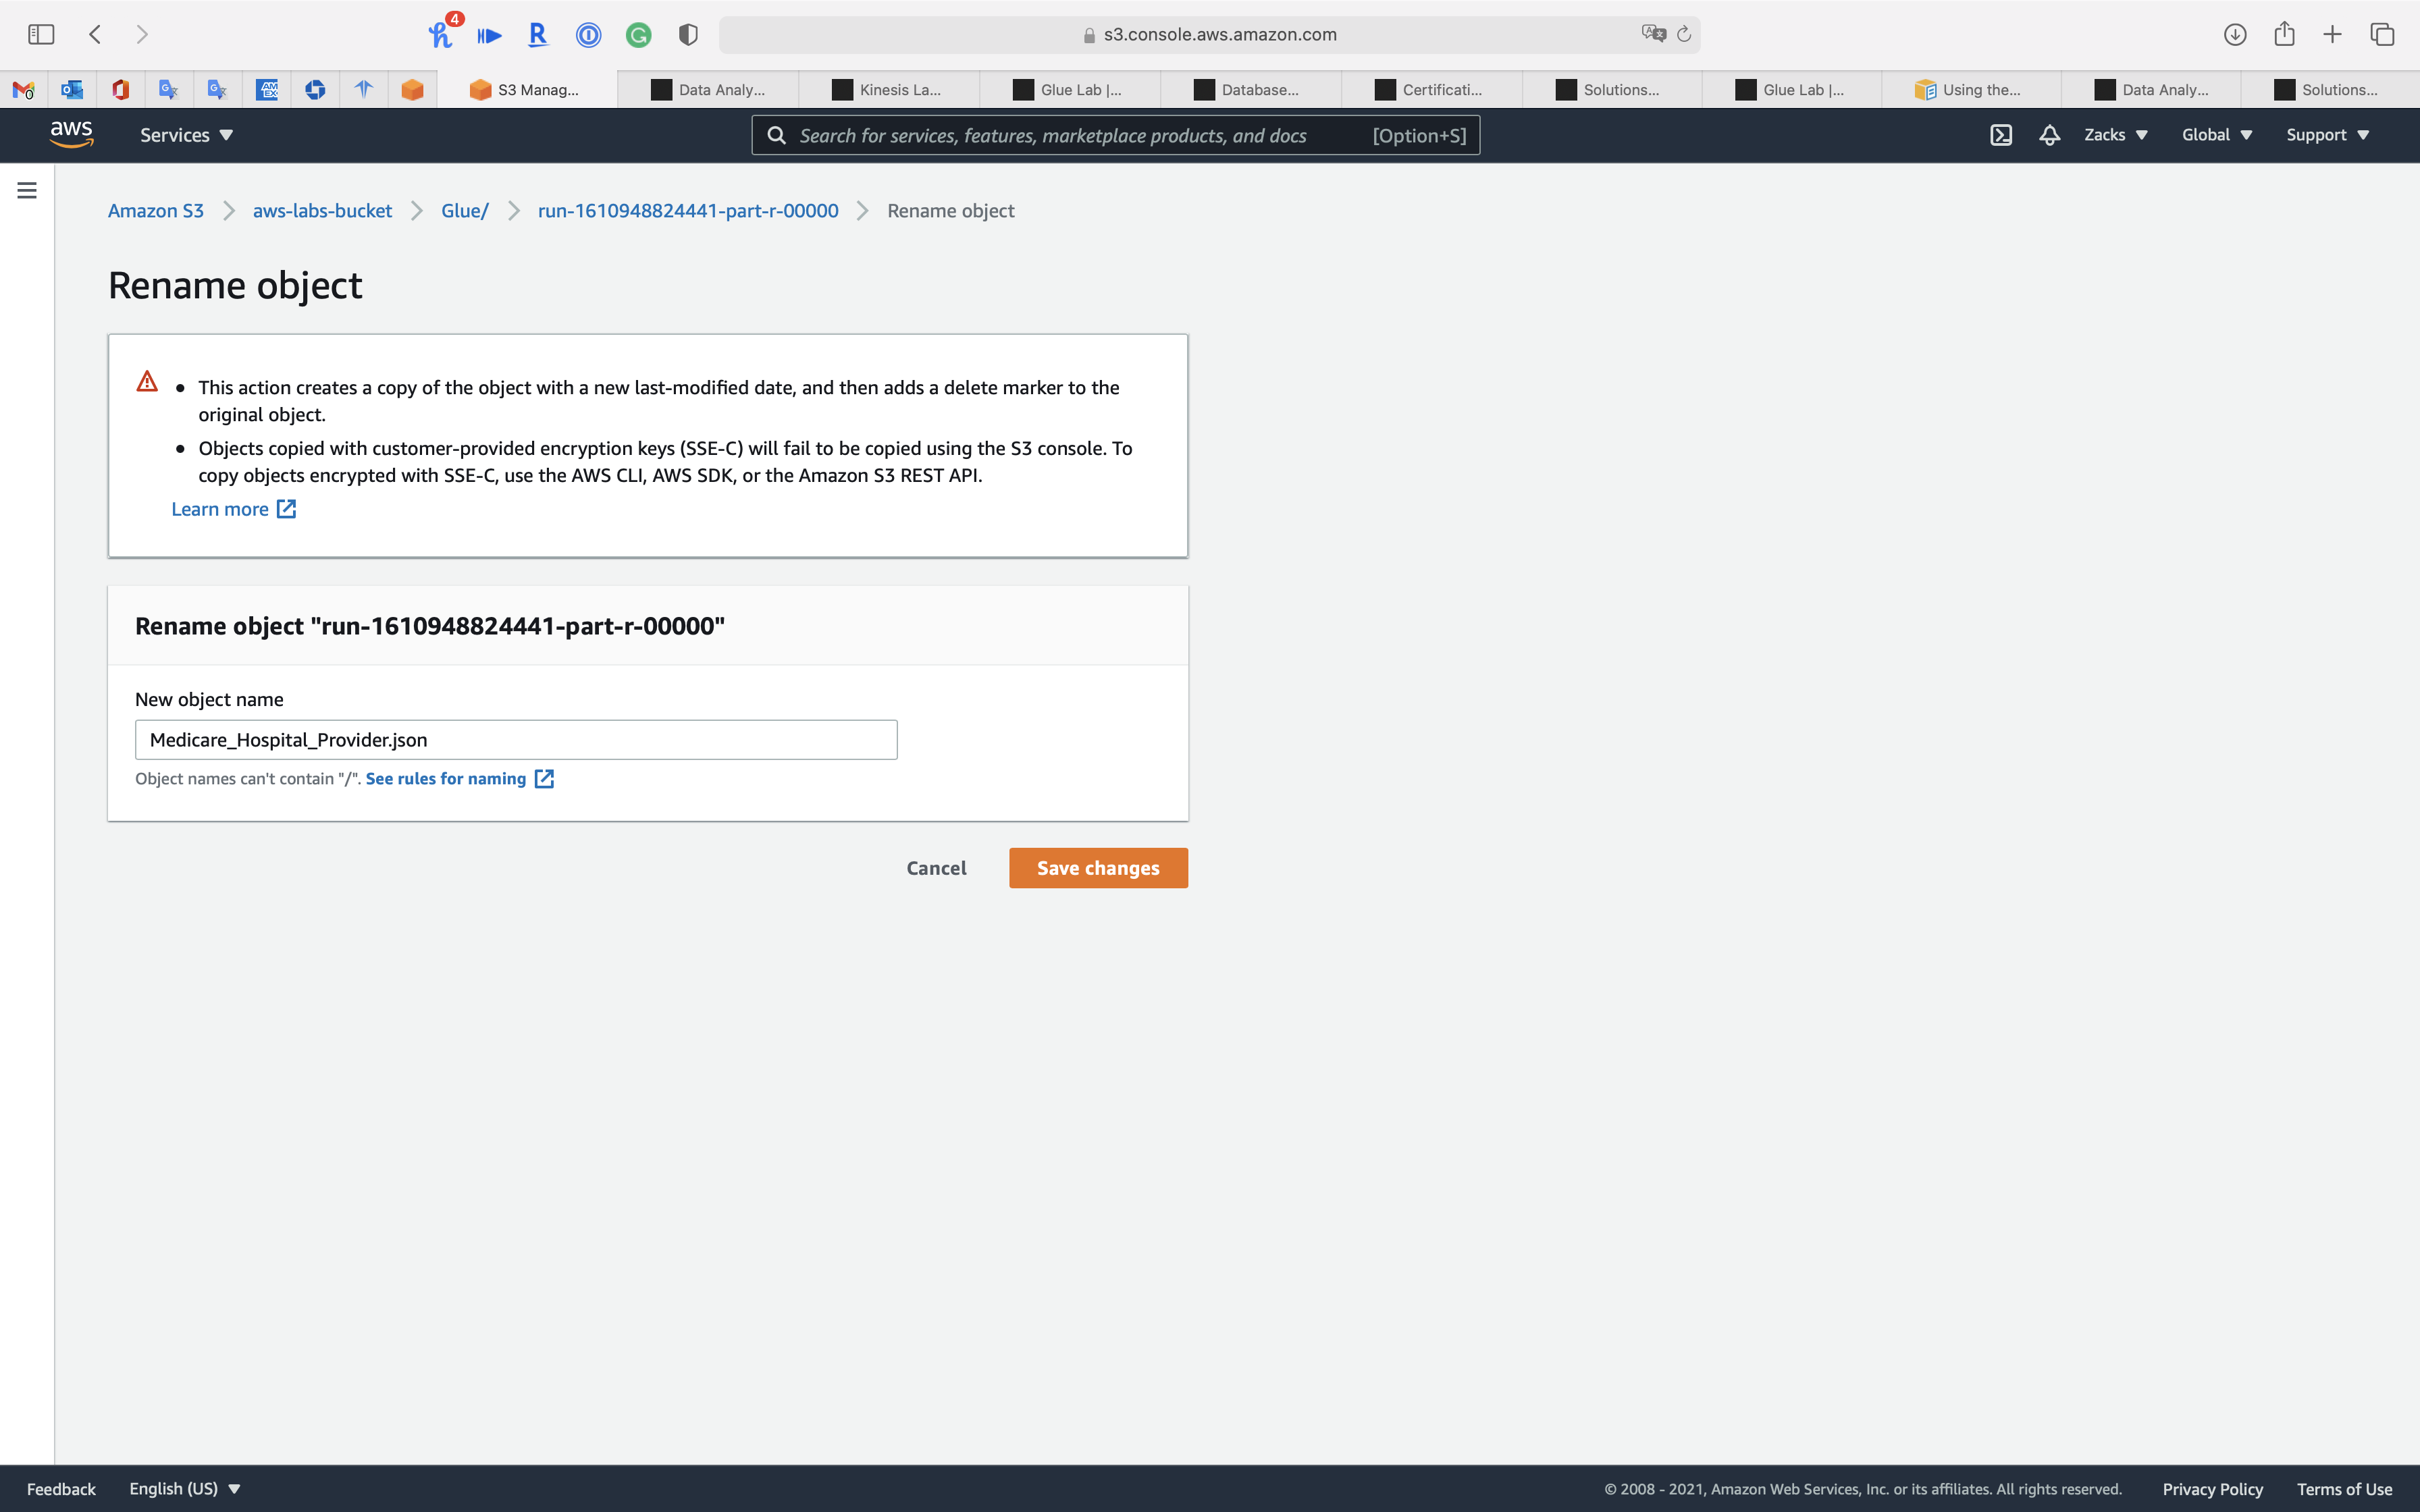Click the Safari share icon
2420x1512 pixels.
coord(2284,34)
